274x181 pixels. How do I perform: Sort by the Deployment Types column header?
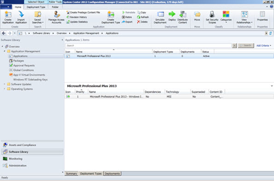(x=163, y=52)
